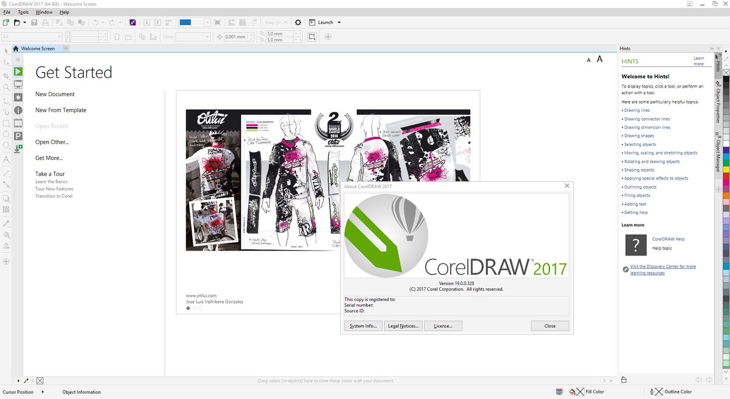Select the Zoom tool
This screenshot has height=399, width=730.
[5, 86]
